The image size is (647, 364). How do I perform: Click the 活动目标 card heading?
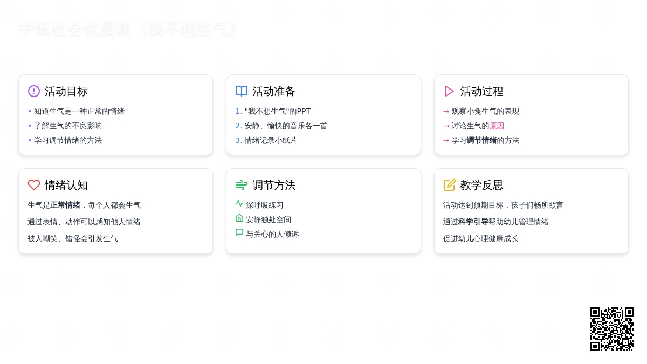[66, 91]
